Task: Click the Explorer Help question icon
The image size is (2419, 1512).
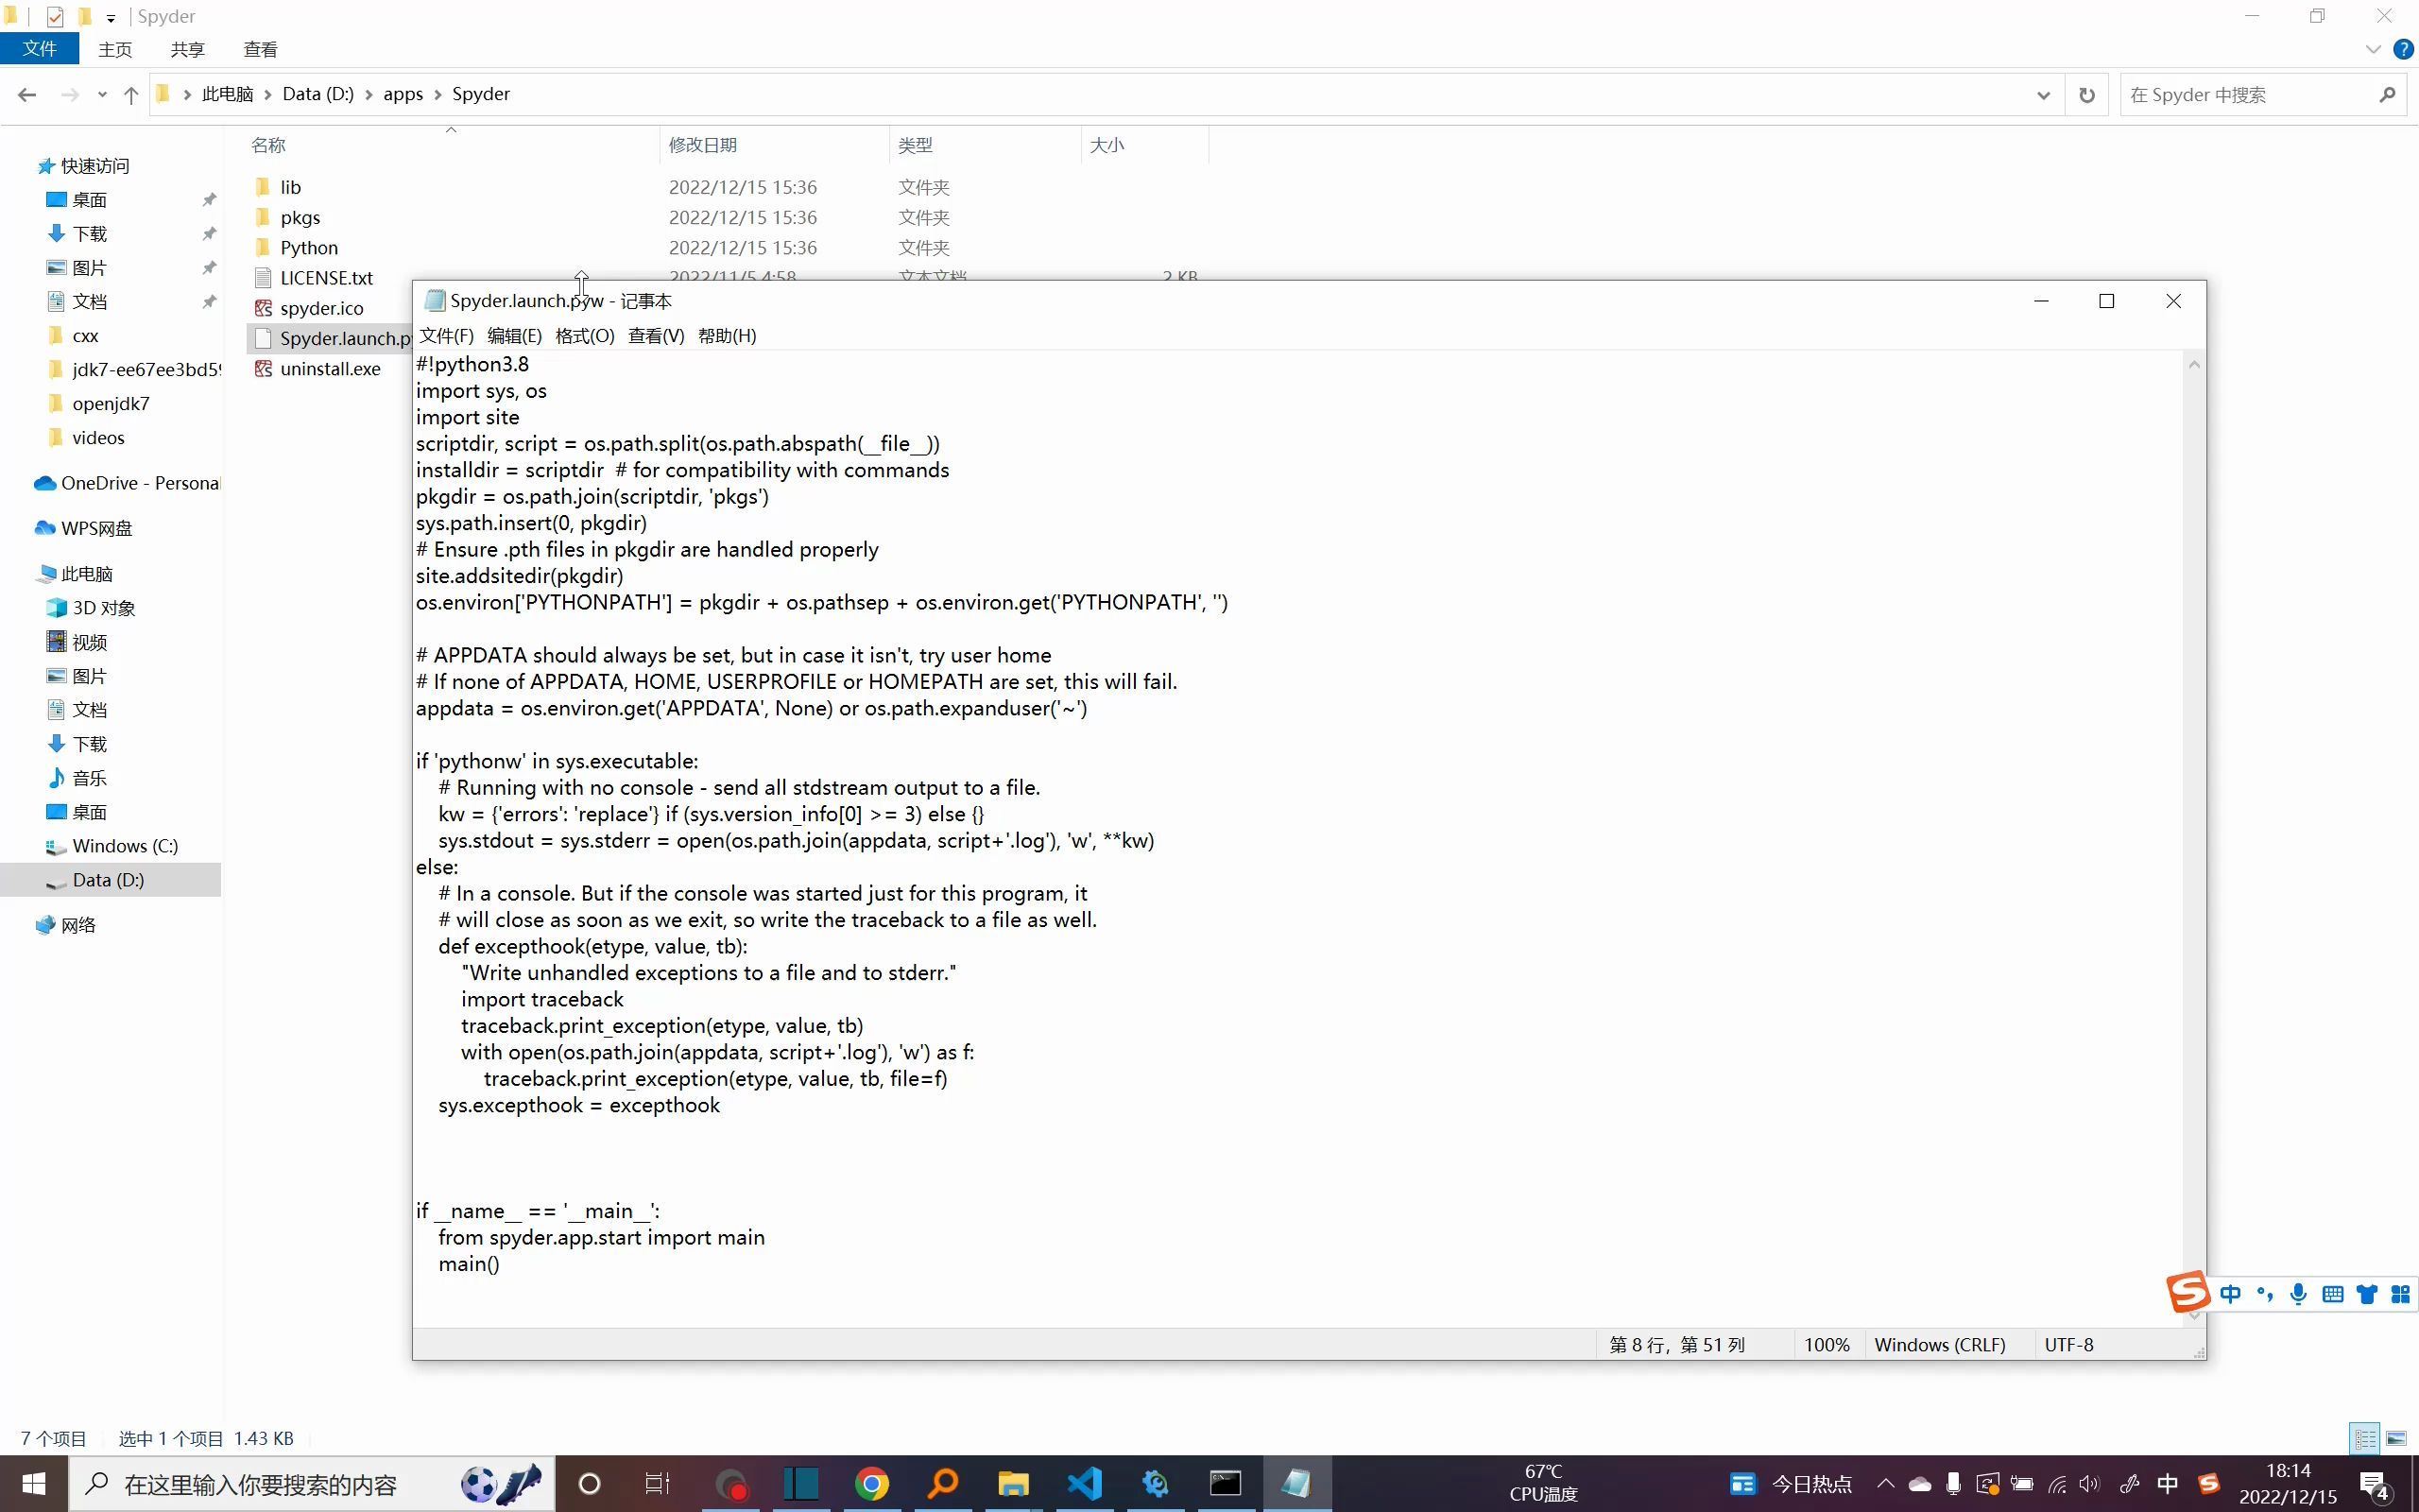Action: click(x=2403, y=49)
